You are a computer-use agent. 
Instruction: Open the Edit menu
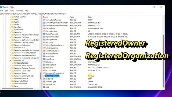pos(6,11)
